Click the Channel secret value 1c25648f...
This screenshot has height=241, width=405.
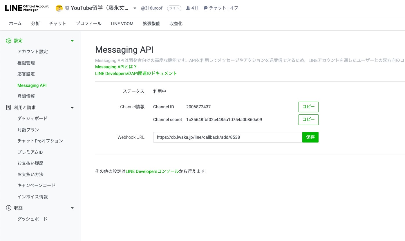(224, 120)
